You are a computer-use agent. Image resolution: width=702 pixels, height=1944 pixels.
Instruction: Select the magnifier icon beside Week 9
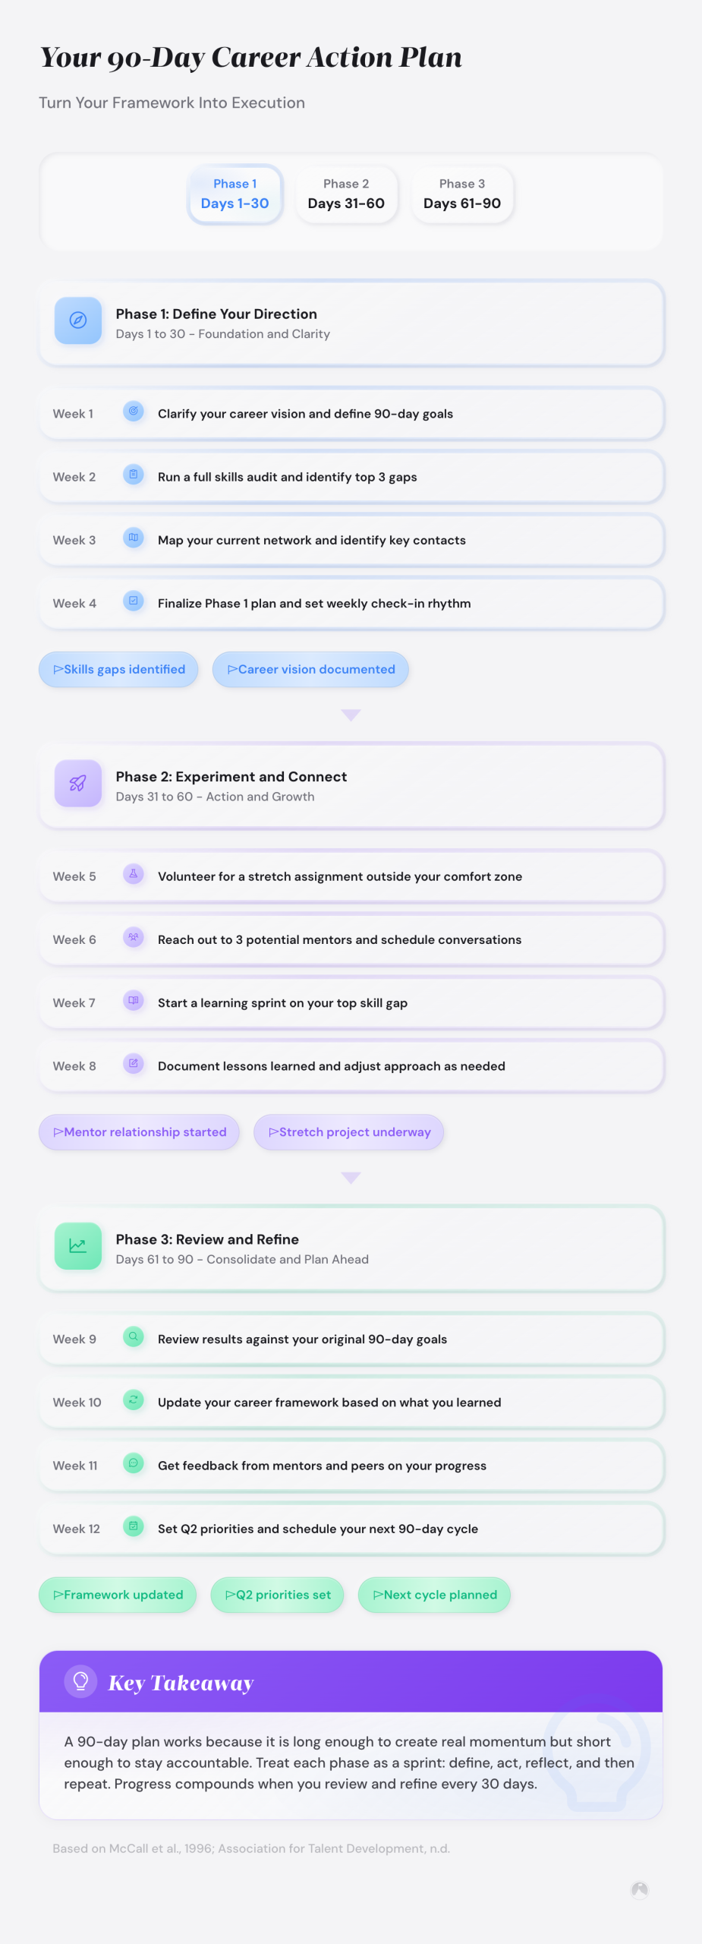tap(134, 1338)
